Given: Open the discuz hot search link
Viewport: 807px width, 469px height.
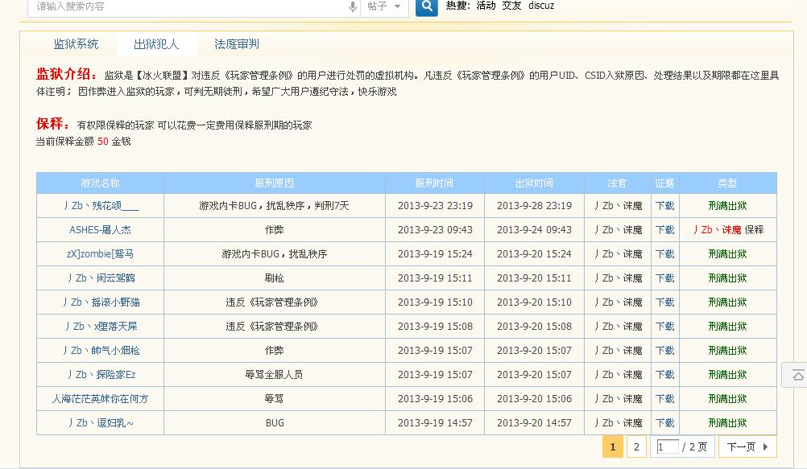Looking at the screenshot, I should tap(542, 6).
